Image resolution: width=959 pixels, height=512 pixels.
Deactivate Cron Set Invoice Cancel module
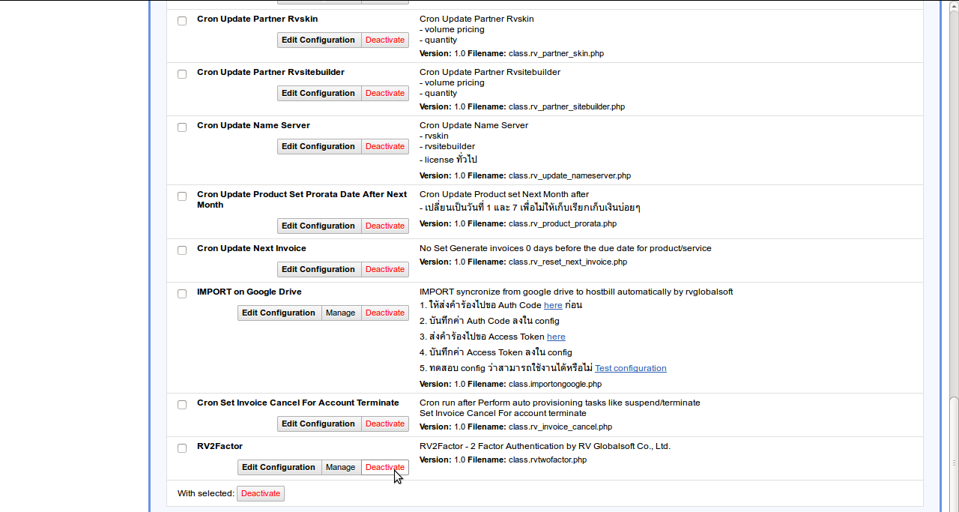tap(385, 424)
